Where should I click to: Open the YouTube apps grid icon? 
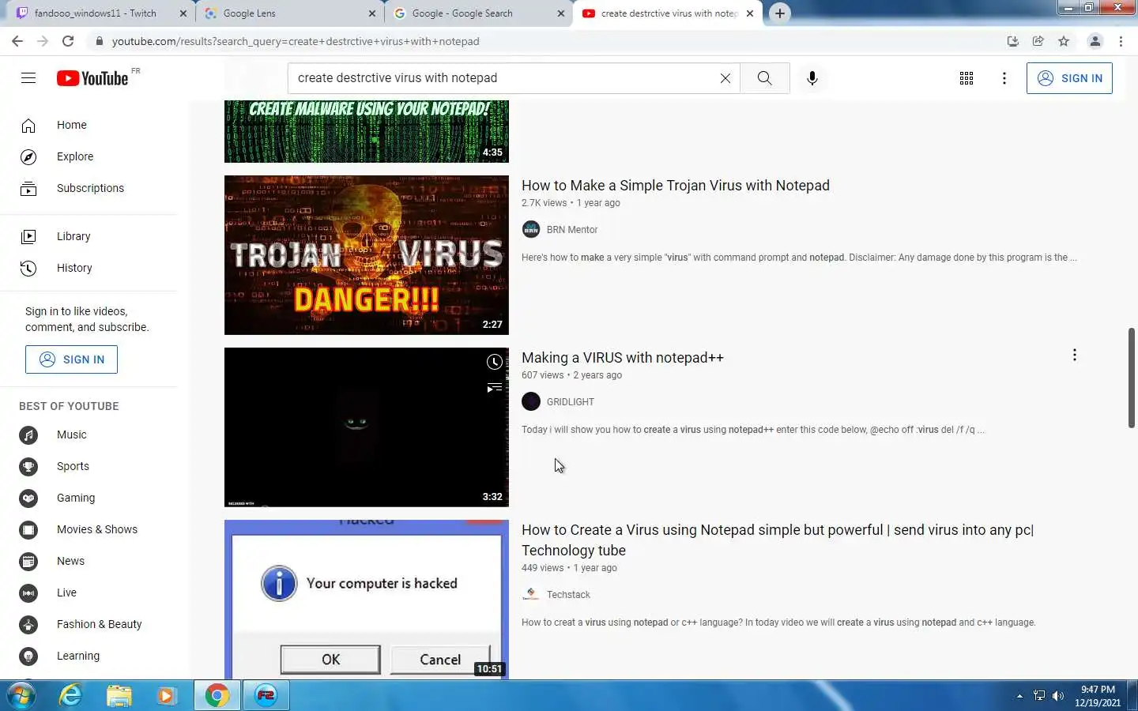[967, 78]
